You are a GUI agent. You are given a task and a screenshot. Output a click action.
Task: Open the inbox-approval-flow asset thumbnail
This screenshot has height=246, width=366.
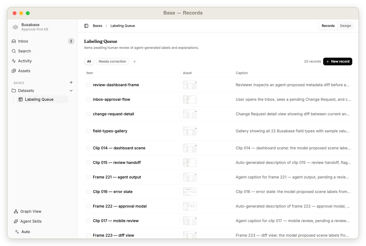pos(190,99)
